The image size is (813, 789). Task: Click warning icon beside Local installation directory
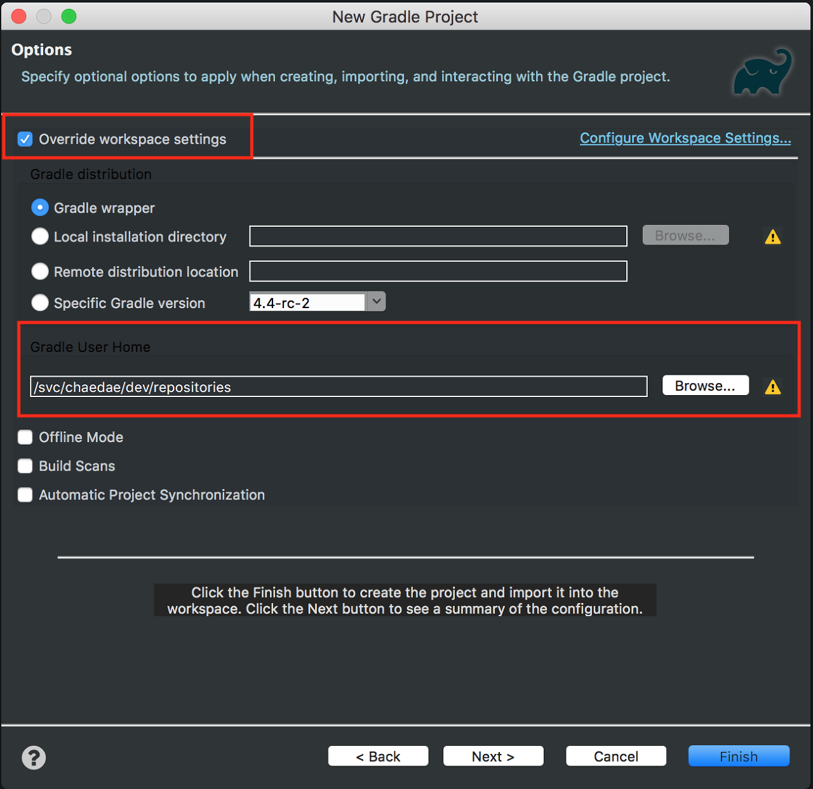tap(772, 237)
